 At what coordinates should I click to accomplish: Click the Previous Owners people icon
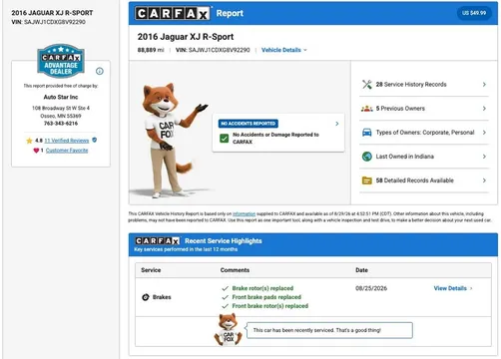(x=367, y=109)
